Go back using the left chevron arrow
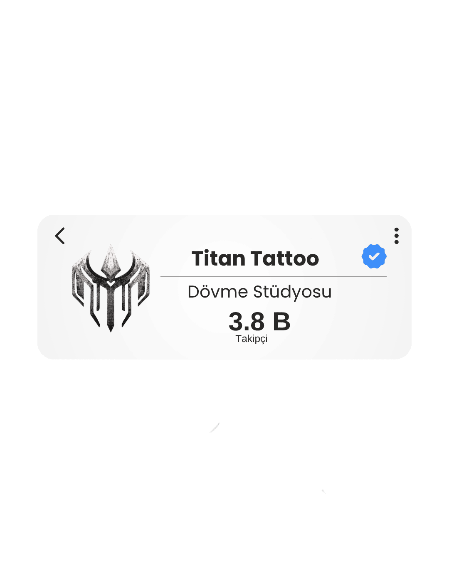The image size is (449, 561). point(60,236)
